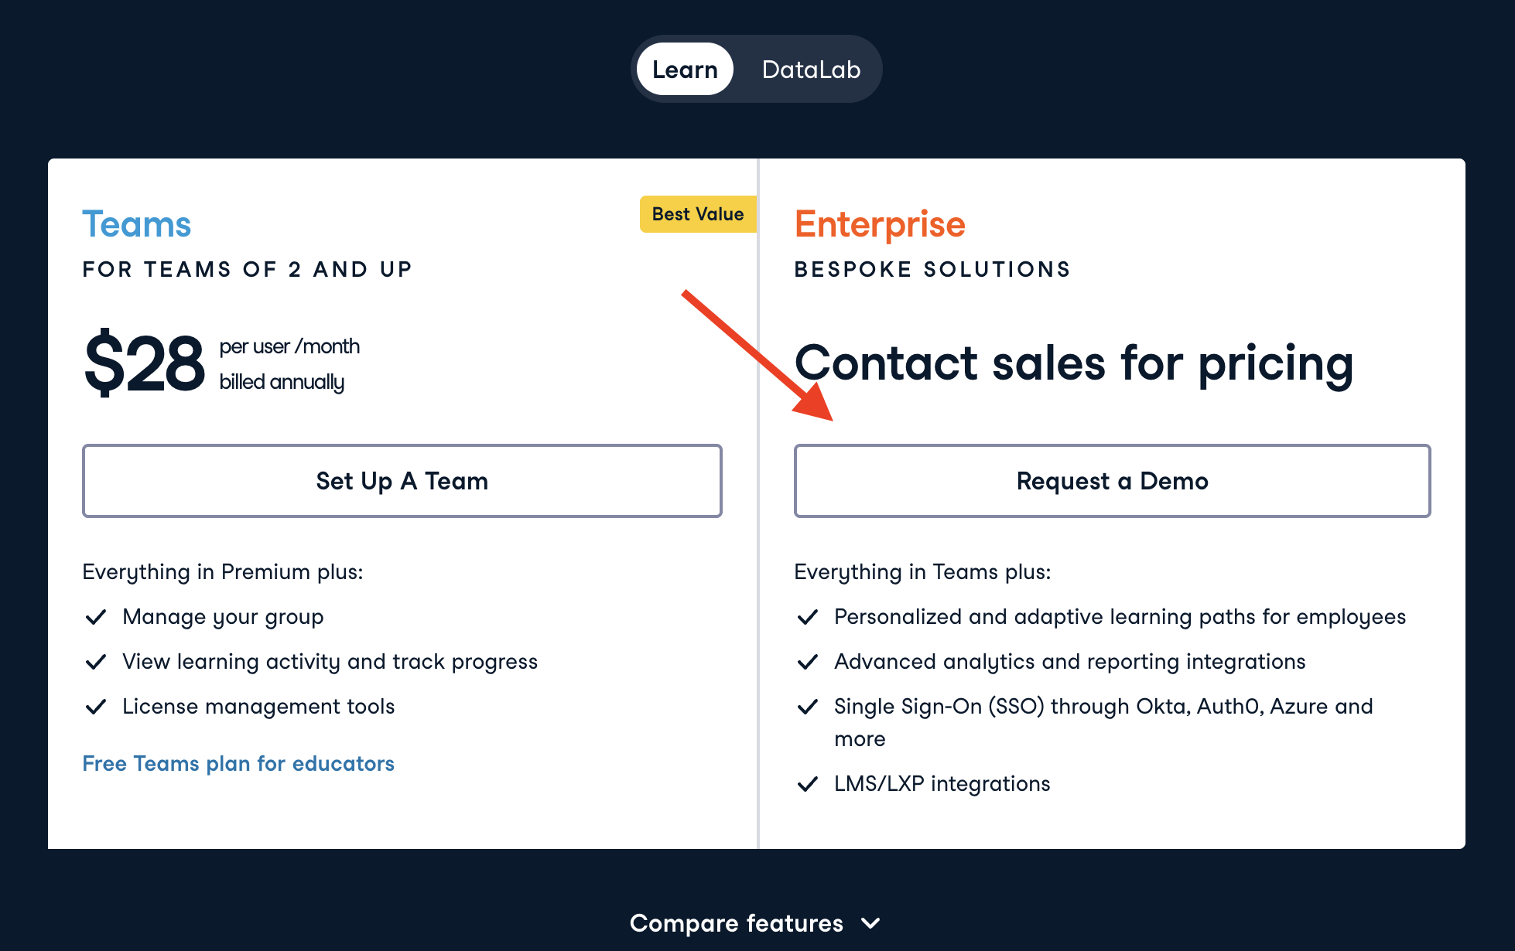Click the Enterprise plan heading
The width and height of the screenshot is (1515, 951).
(880, 224)
